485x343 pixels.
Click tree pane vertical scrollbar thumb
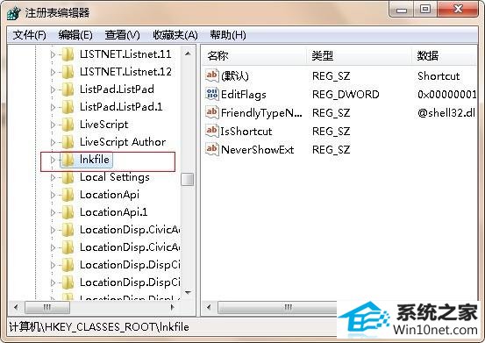[x=188, y=179]
